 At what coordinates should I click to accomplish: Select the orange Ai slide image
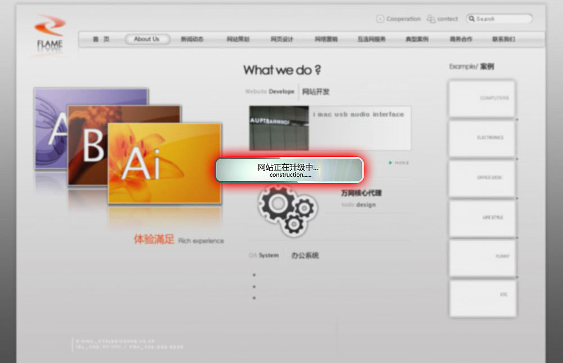(165, 163)
